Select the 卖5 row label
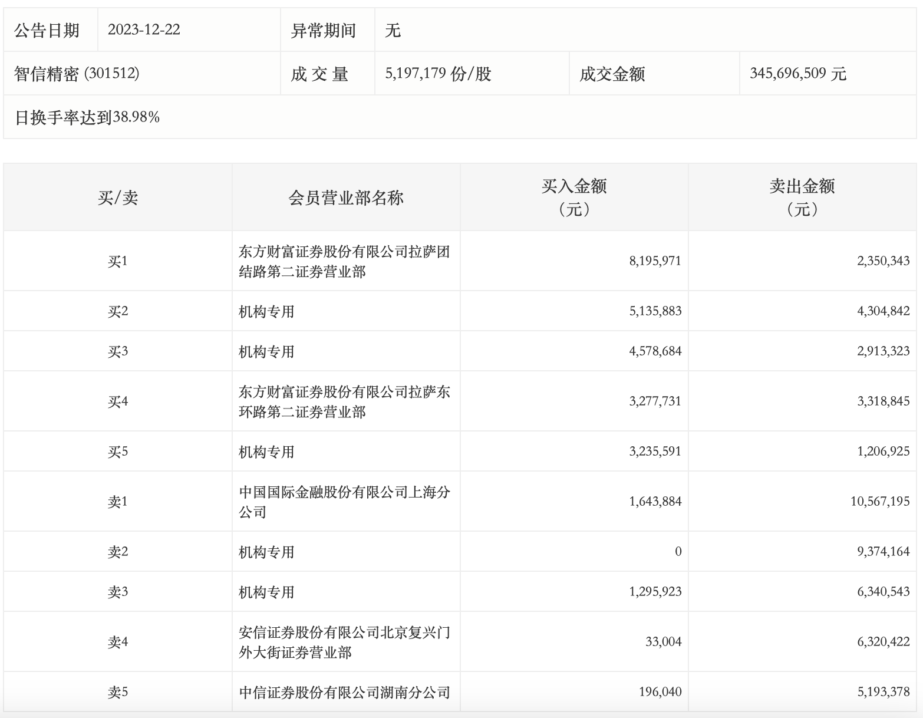The image size is (923, 718). 118,692
